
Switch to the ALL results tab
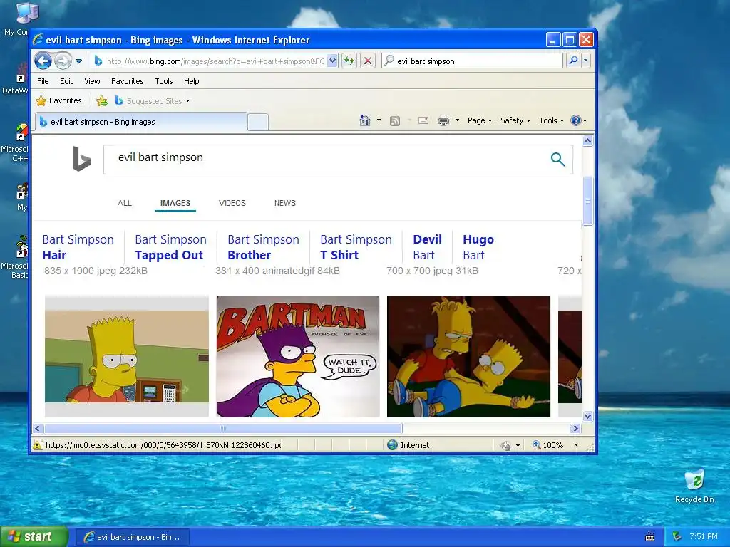[x=124, y=203]
